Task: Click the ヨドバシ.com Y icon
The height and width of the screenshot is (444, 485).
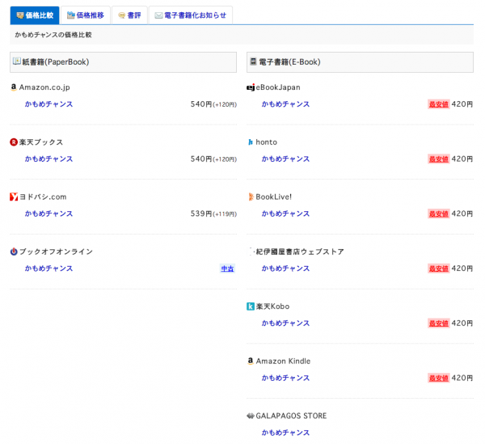Action: click(x=14, y=197)
